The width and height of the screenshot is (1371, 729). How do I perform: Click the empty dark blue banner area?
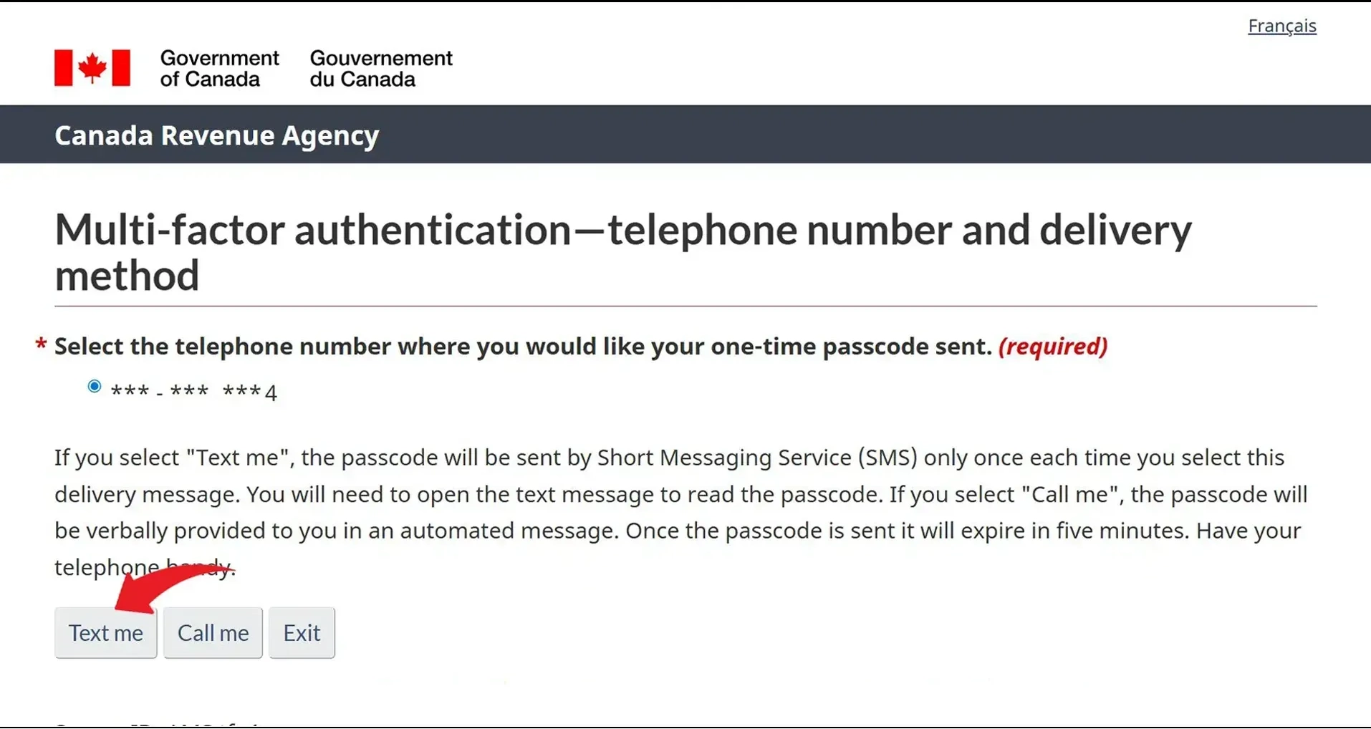[x=860, y=135]
